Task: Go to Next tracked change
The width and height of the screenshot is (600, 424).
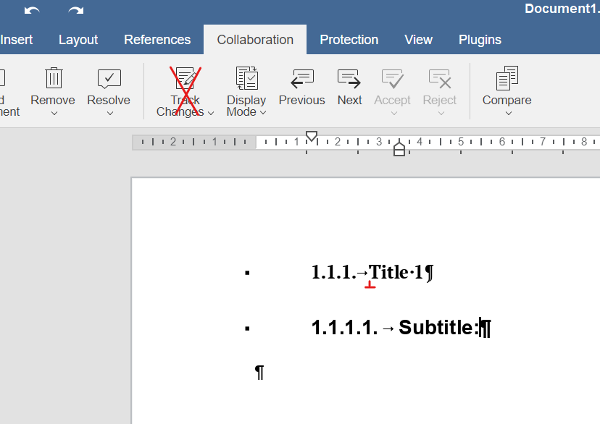Action: (349, 87)
